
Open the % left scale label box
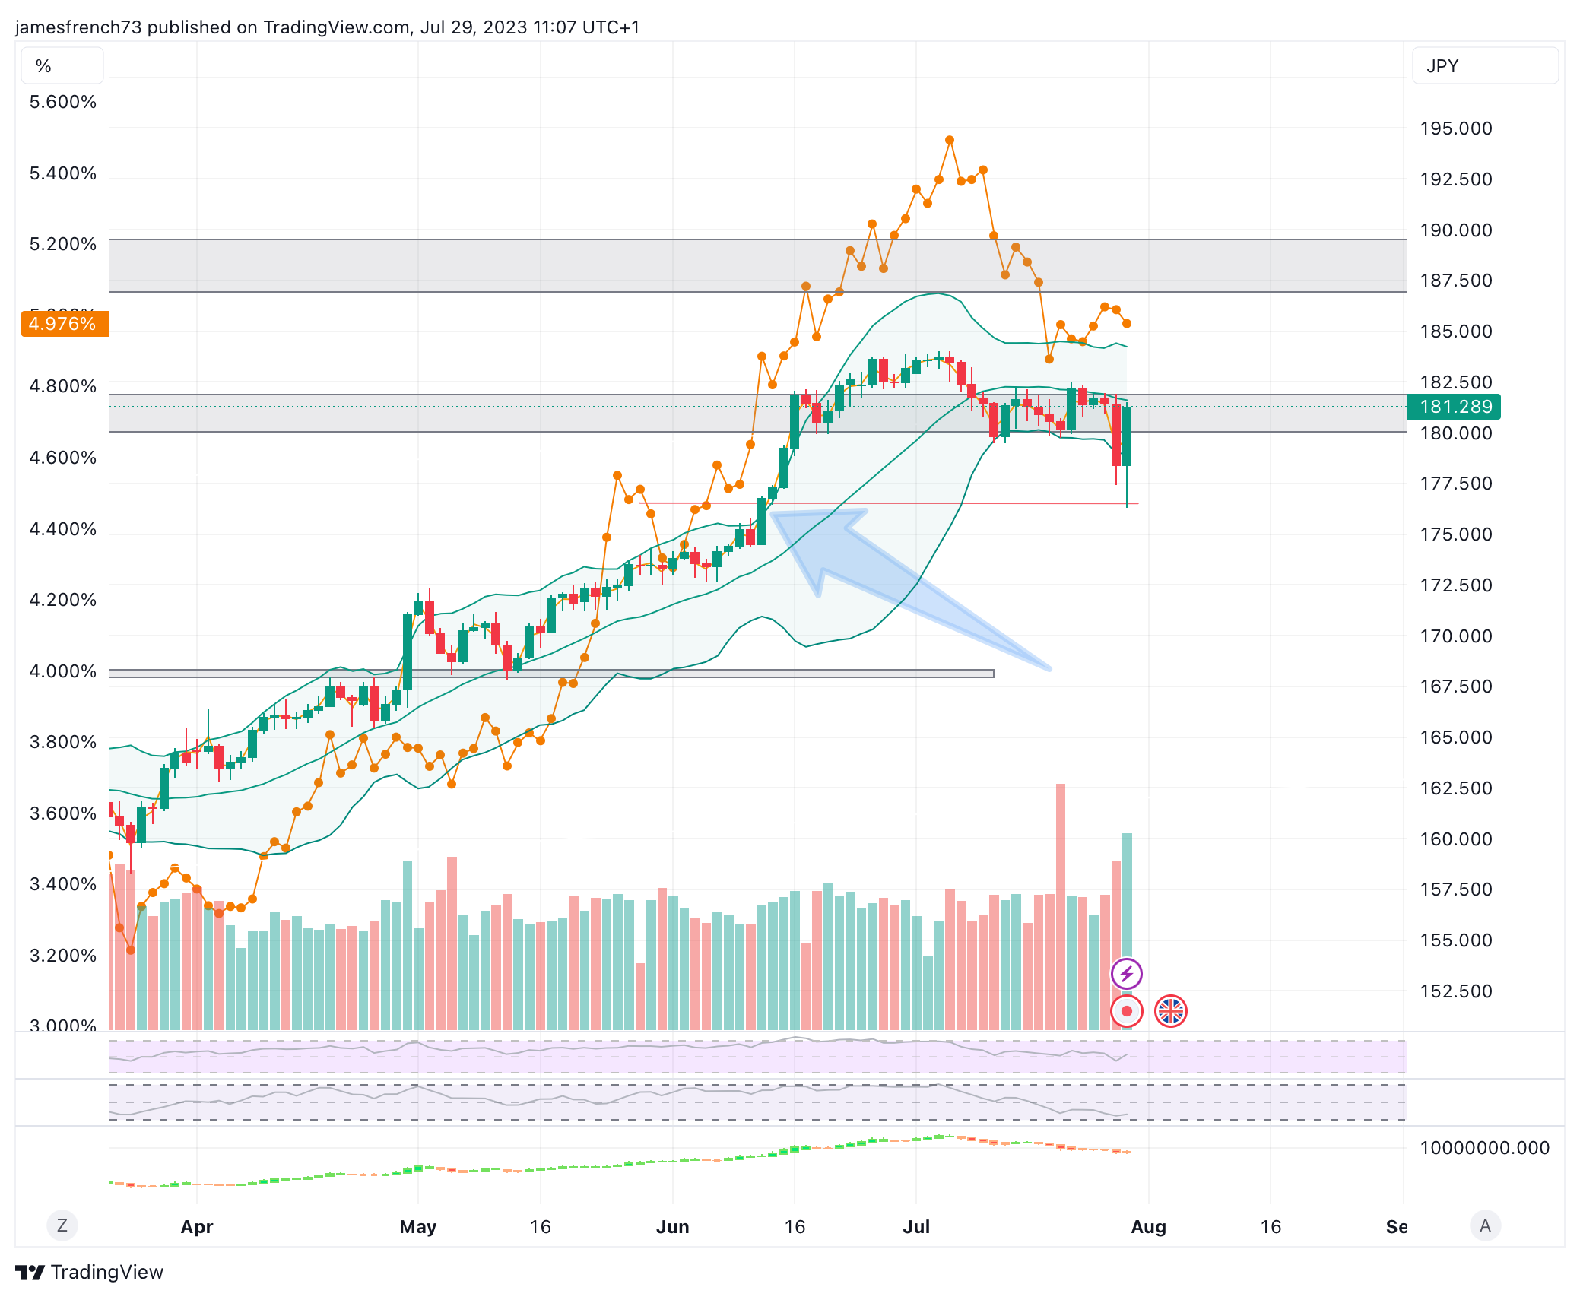(x=62, y=66)
